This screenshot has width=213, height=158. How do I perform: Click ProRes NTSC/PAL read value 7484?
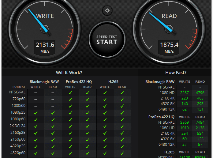(x=200, y=122)
